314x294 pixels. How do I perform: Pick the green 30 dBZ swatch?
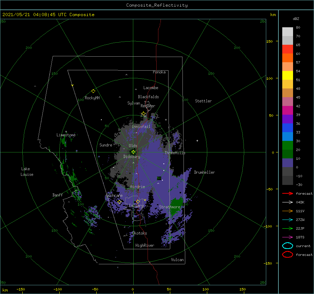pos(287,145)
